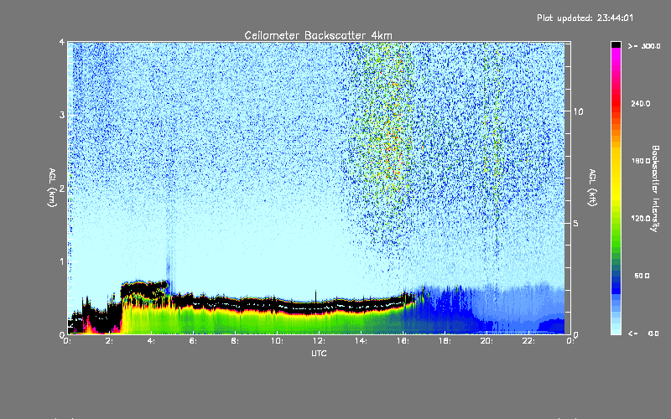The width and height of the screenshot is (671, 419).
Task: Click the '>= 300.0' colorbar value
Action: pyautogui.click(x=644, y=46)
